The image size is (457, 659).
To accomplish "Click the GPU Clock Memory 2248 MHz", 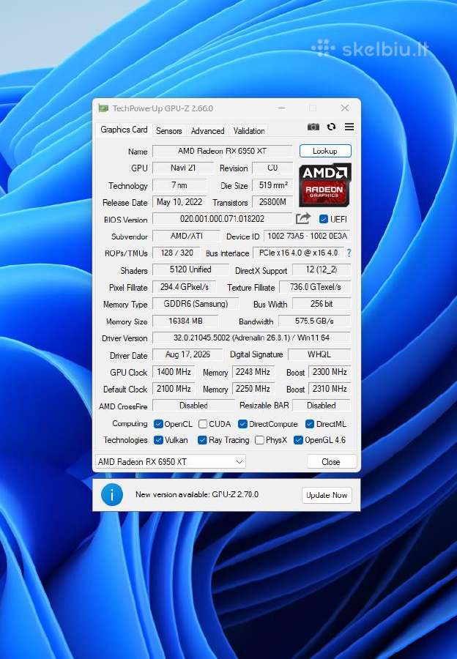I will [x=253, y=371].
